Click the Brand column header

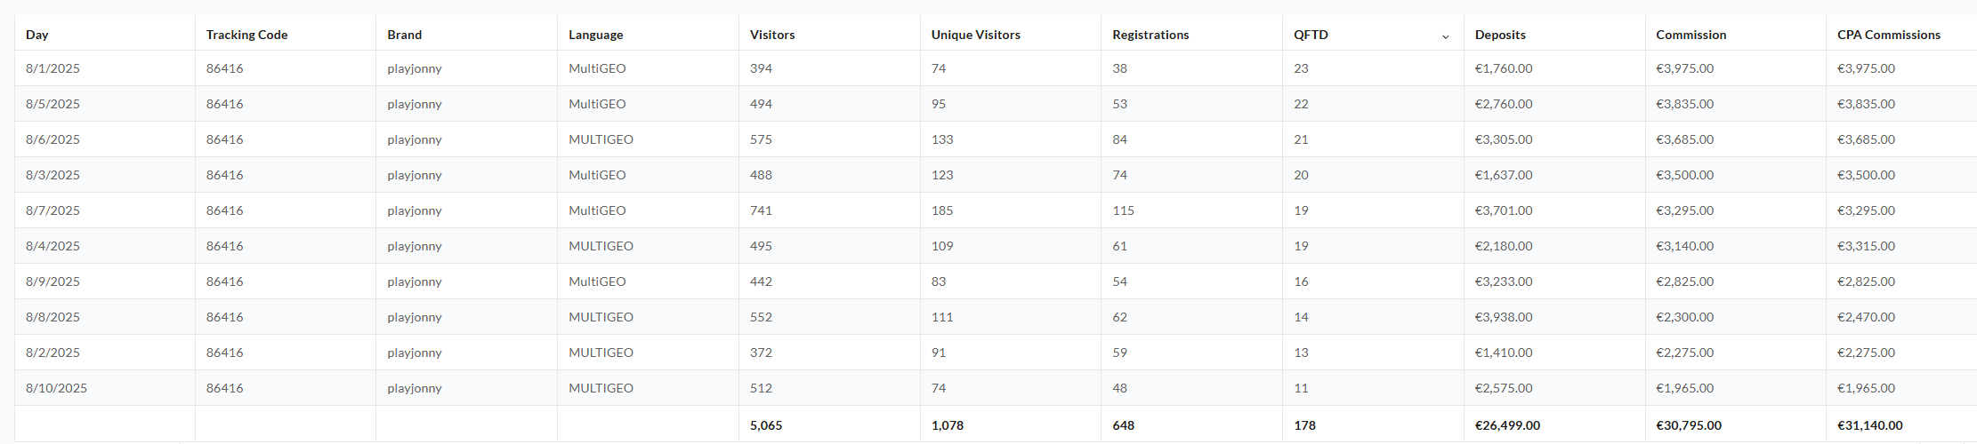click(404, 35)
